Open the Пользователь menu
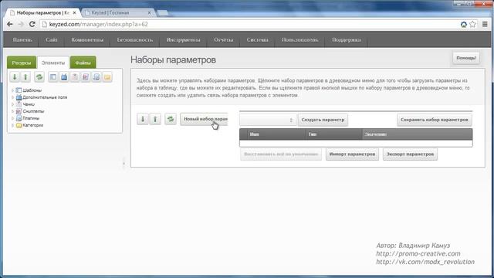The height and width of the screenshot is (278, 494). click(x=299, y=39)
